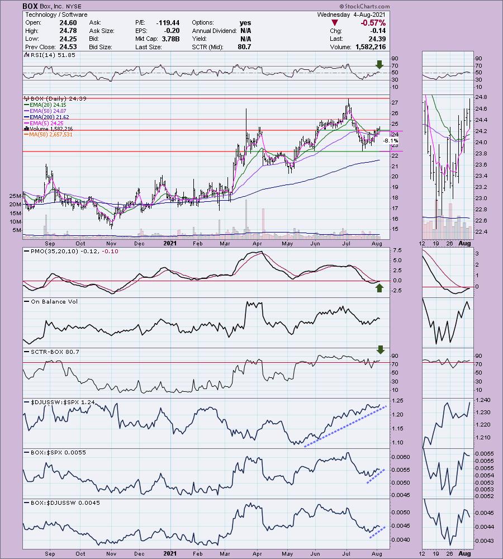Screen dimensions: 503x559
Task: Click the Technology / Software sector text
Action: (56, 15)
